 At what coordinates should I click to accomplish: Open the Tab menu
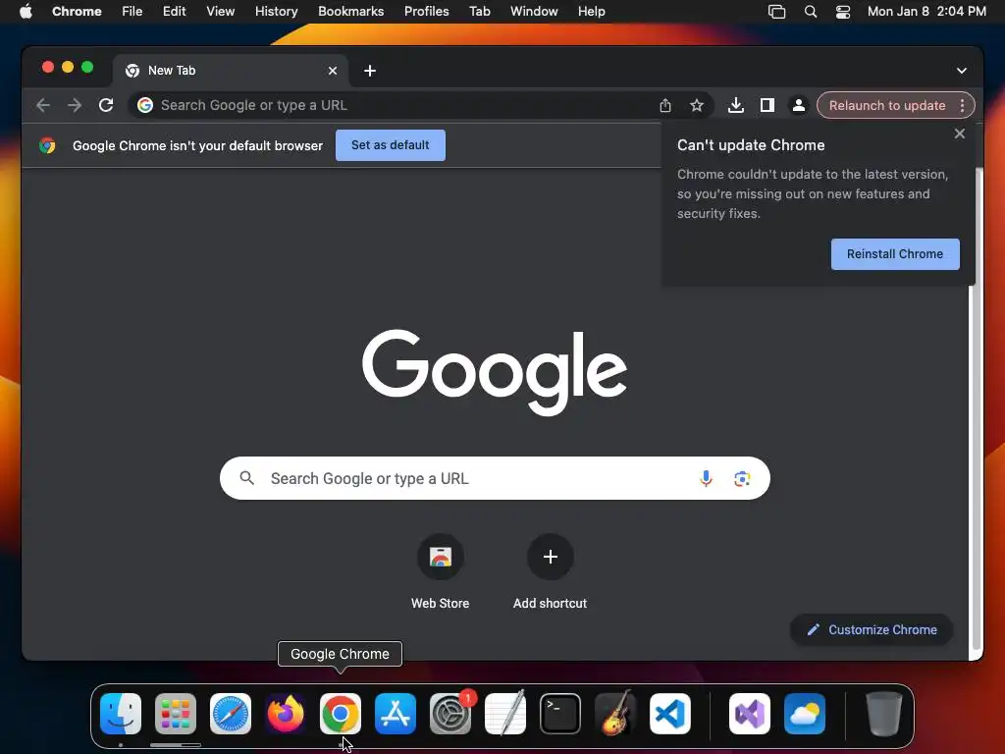(x=479, y=11)
